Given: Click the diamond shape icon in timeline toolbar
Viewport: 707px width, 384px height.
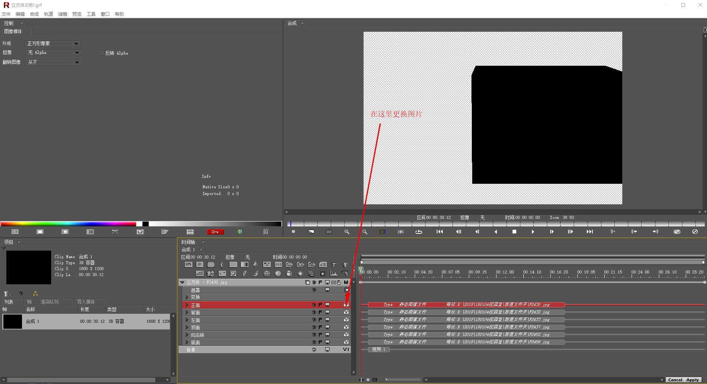Looking at the screenshot, I should coord(300,274).
